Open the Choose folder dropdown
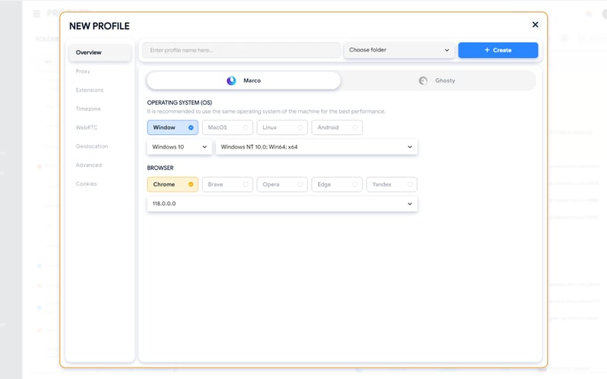607x379 pixels. tap(399, 50)
